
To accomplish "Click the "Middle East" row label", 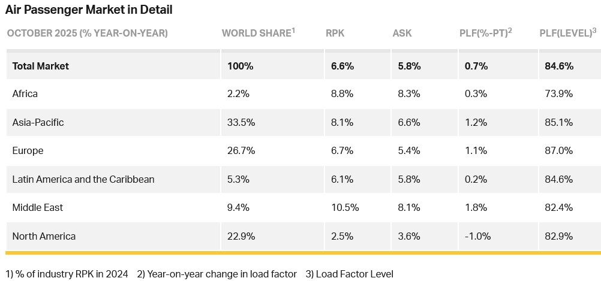I will tap(38, 207).
